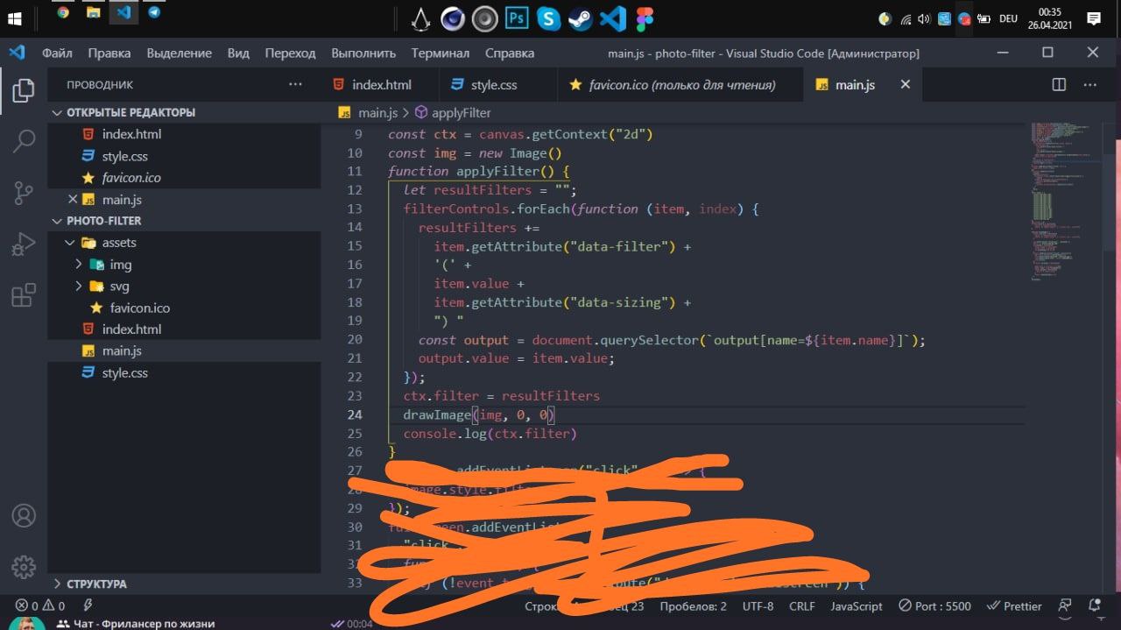This screenshot has width=1121, height=630.
Task: Open editor more actions ellipsis
Action: tap(1090, 85)
